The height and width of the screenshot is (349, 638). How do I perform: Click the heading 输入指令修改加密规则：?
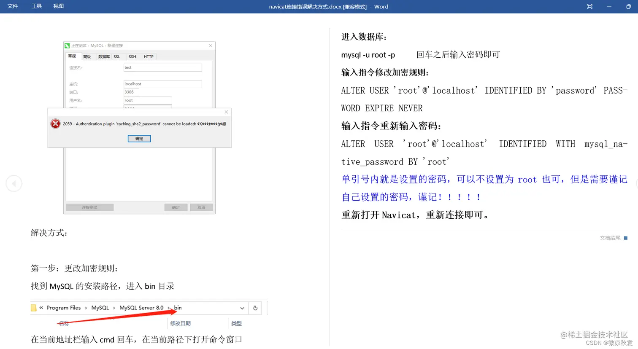(385, 72)
